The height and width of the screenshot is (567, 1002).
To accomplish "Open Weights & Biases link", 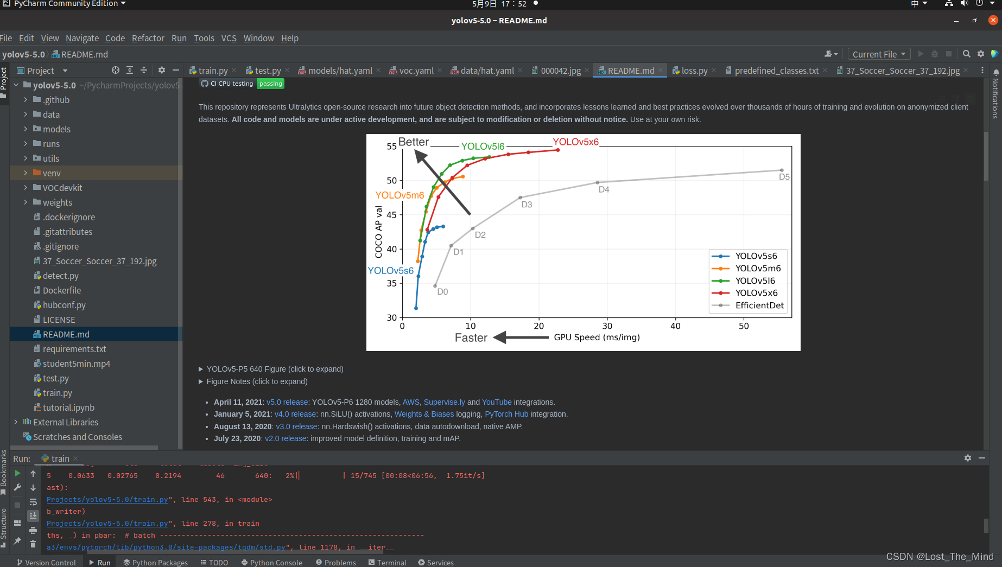I will click(424, 414).
